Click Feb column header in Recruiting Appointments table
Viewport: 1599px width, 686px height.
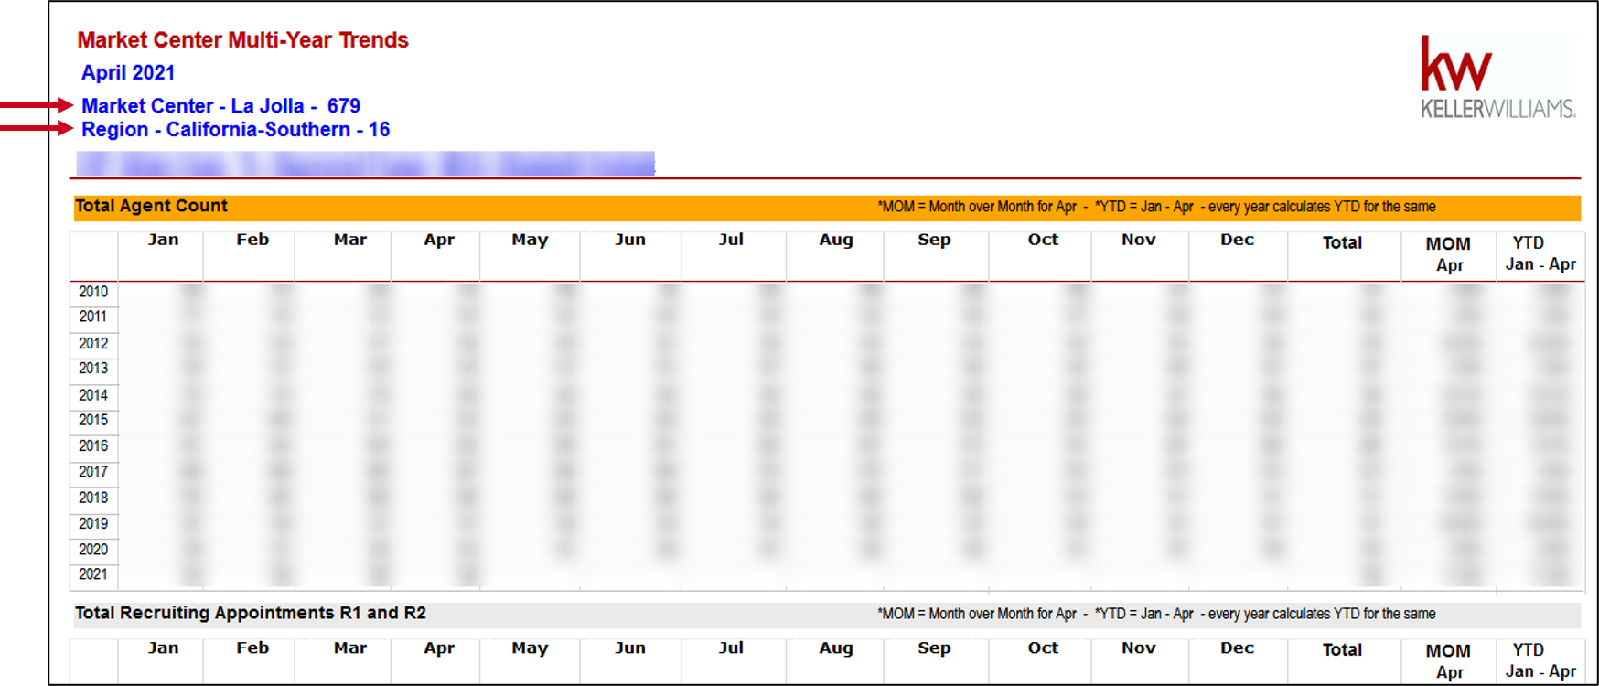pyautogui.click(x=252, y=648)
